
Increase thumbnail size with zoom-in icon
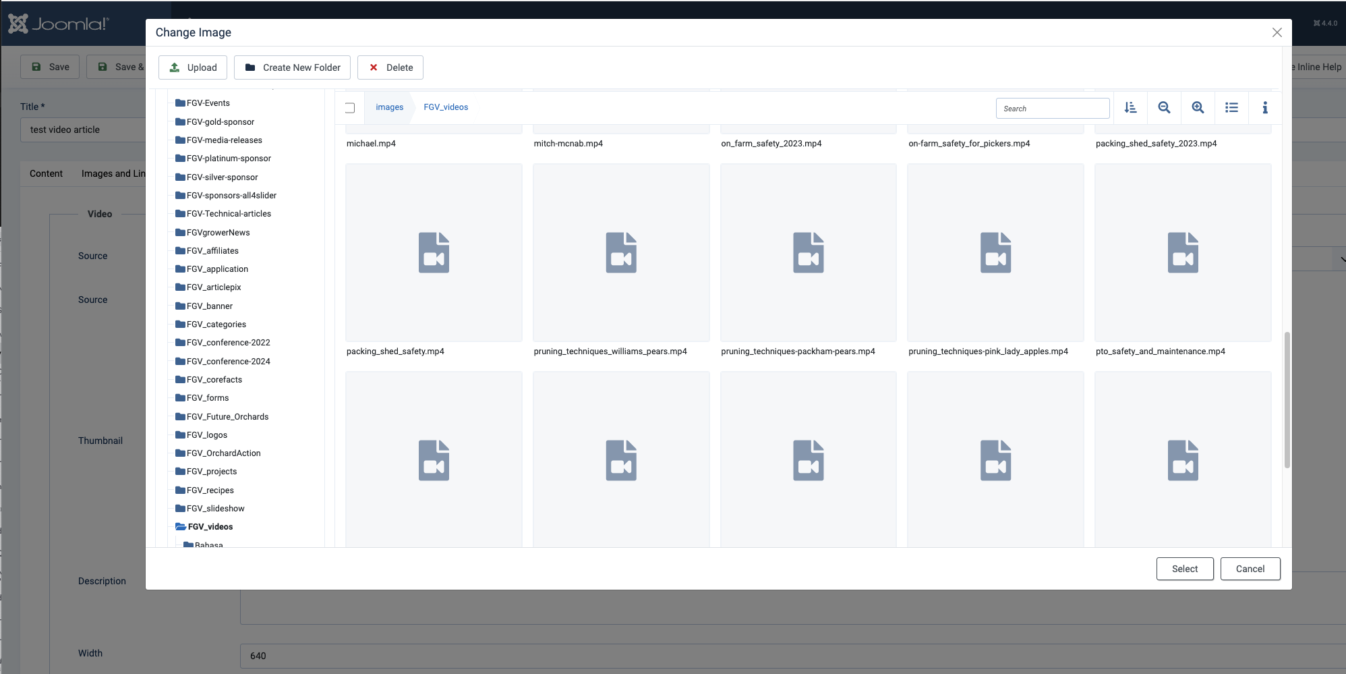click(1198, 108)
